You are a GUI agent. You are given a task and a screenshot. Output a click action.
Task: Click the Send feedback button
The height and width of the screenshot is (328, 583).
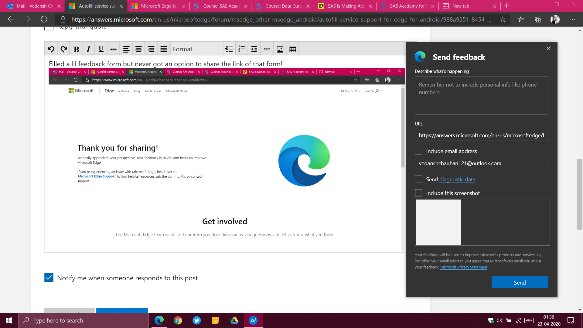tap(520, 282)
